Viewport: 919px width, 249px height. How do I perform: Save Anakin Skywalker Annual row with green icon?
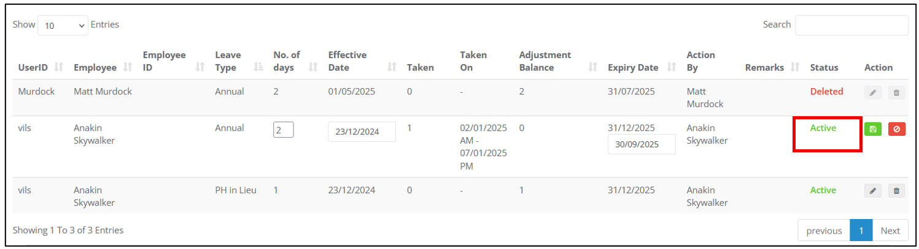coord(873,129)
